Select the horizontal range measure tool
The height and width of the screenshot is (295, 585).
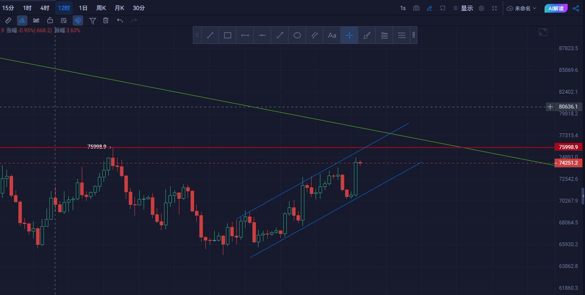point(245,36)
